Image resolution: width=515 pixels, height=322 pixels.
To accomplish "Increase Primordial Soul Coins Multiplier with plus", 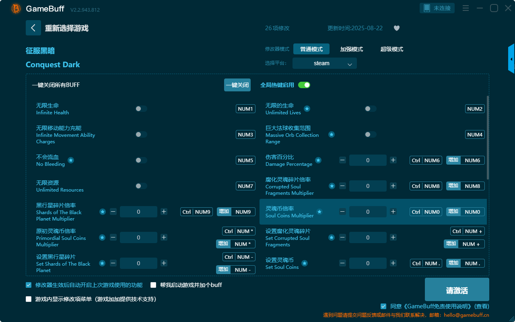I will [164, 237].
